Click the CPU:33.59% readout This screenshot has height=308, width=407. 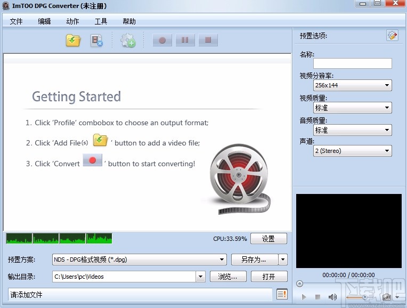click(x=230, y=239)
